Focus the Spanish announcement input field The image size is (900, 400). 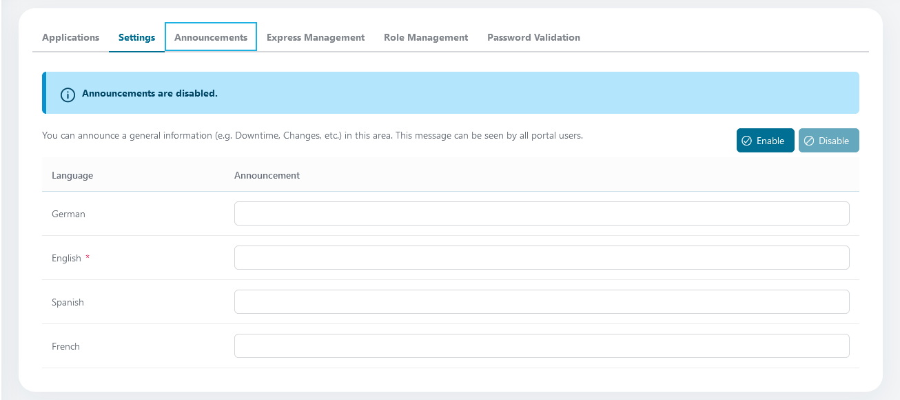click(x=542, y=302)
